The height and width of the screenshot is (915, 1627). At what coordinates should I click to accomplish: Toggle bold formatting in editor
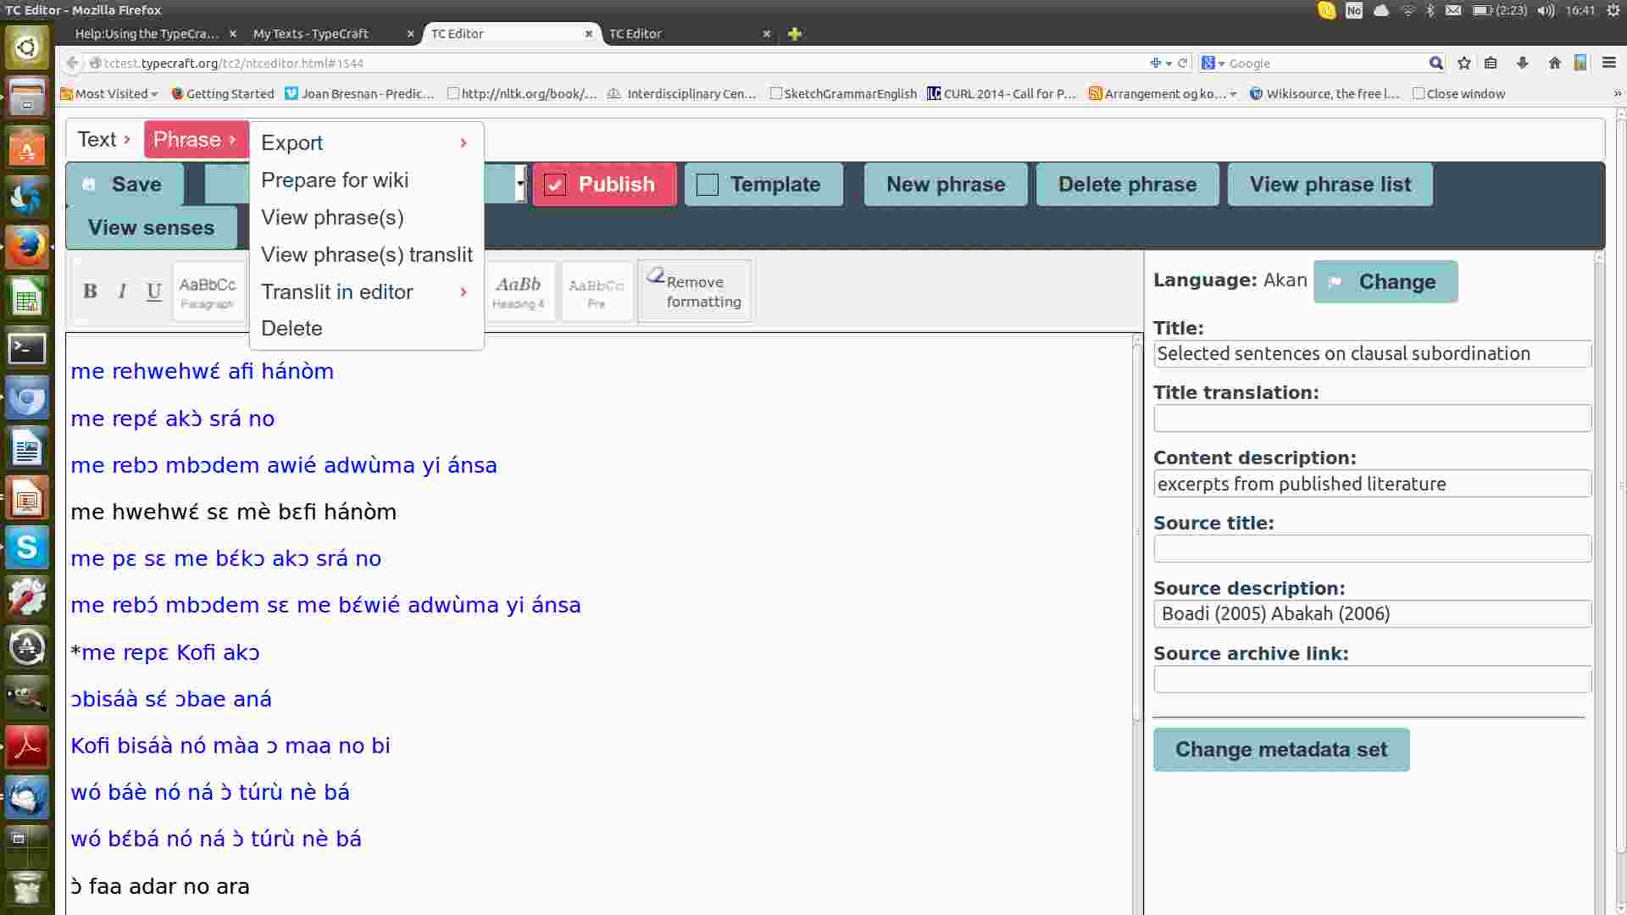click(x=90, y=291)
